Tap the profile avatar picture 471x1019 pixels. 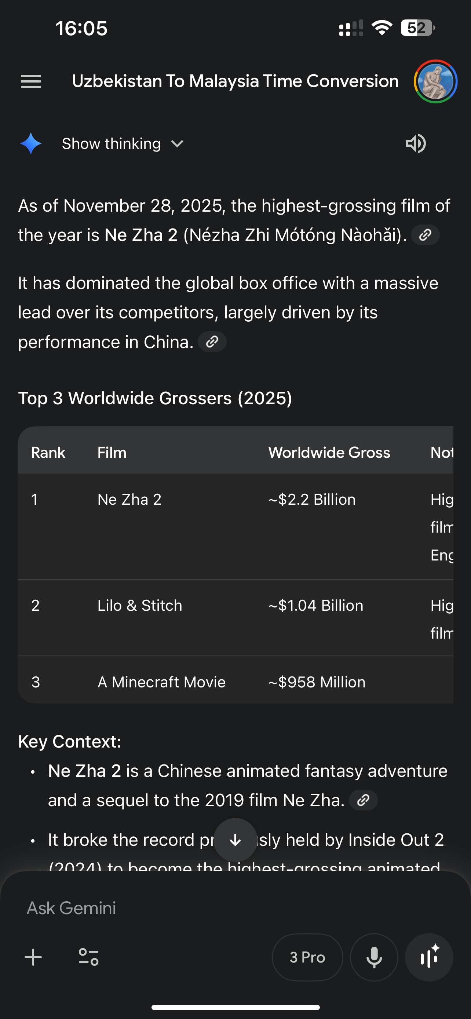435,81
